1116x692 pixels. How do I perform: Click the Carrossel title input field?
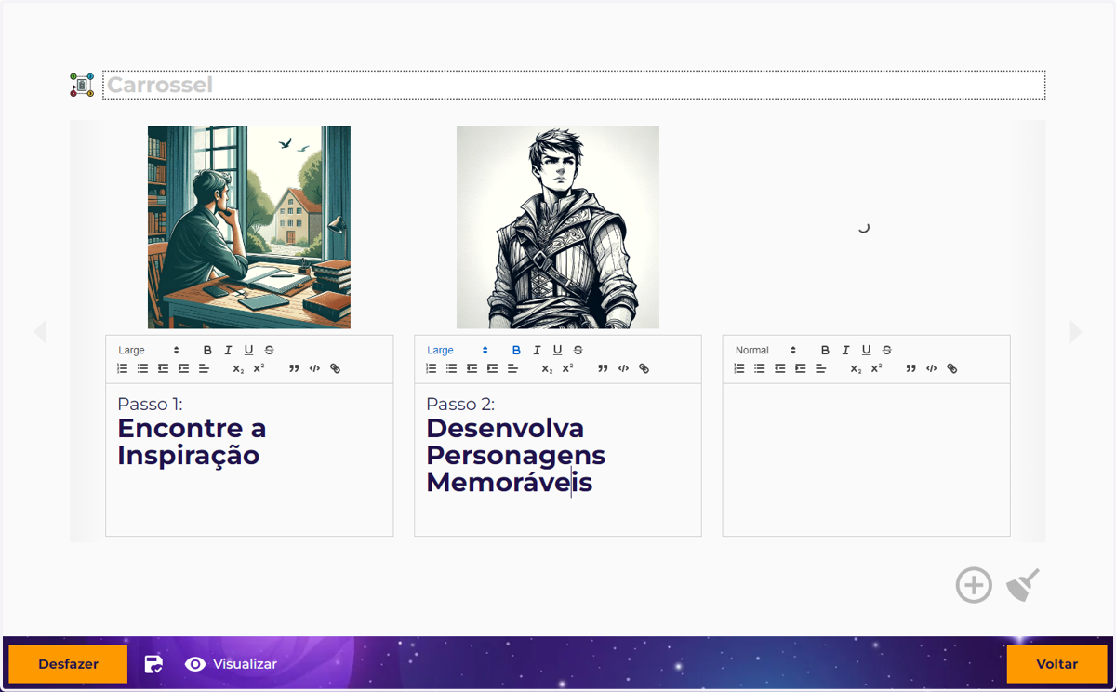coord(574,85)
